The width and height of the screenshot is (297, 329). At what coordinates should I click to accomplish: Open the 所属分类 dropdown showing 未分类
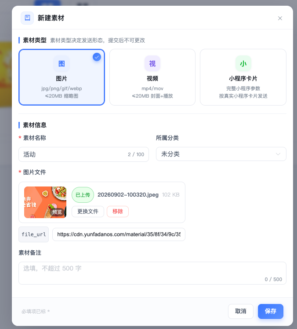click(221, 154)
